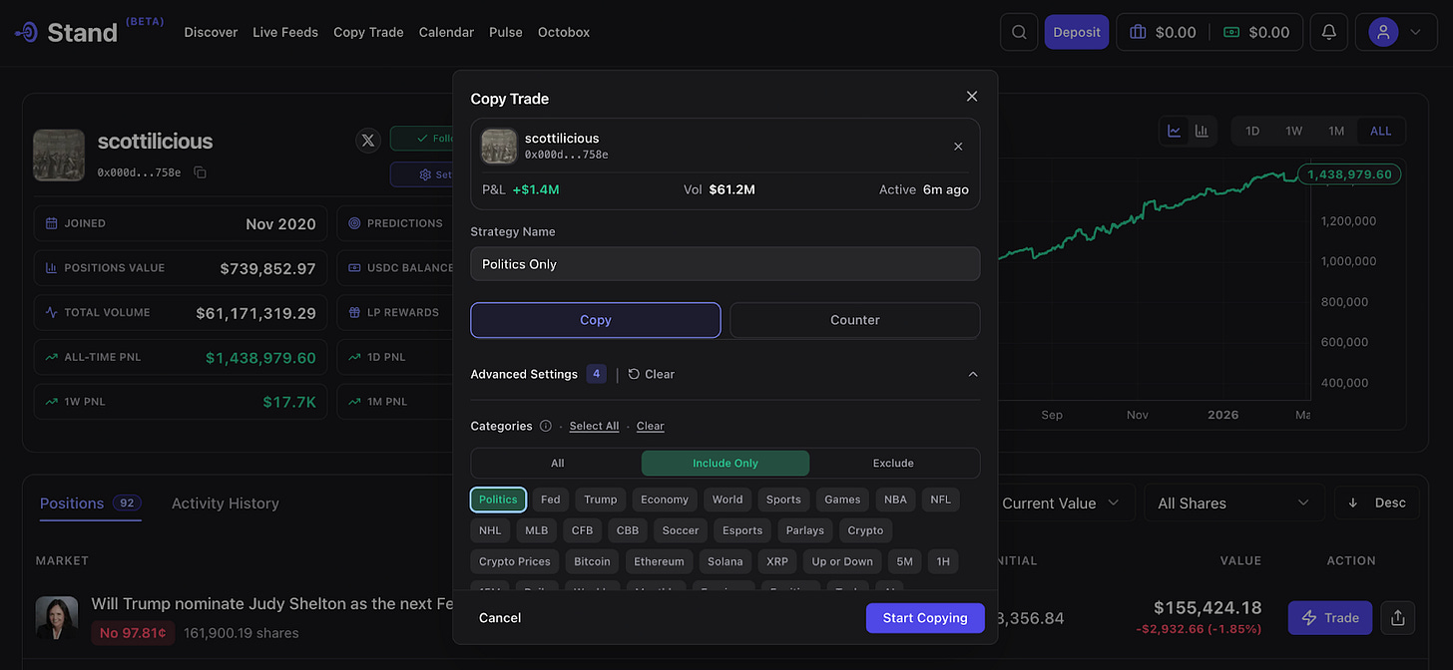The height and width of the screenshot is (670, 1453).
Task: Switch to line chart view icon
Action: (x=1175, y=131)
